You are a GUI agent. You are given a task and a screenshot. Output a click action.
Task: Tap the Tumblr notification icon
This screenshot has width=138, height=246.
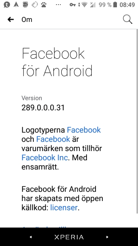pos(7,5)
